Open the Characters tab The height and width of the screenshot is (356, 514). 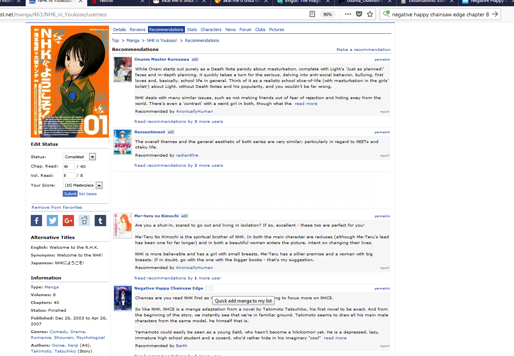click(211, 30)
